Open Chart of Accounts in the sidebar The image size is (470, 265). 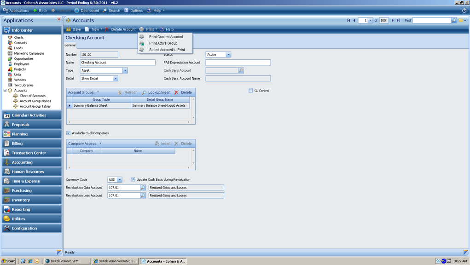click(32, 96)
